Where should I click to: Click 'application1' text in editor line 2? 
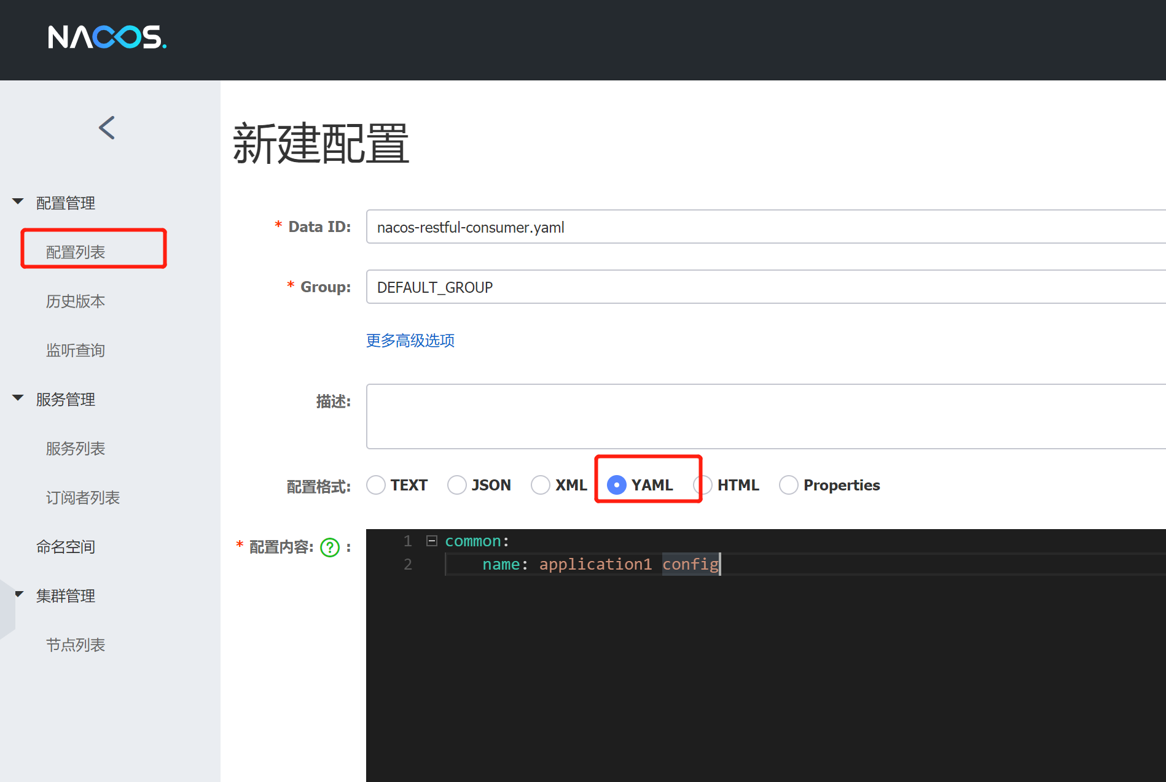click(x=595, y=564)
